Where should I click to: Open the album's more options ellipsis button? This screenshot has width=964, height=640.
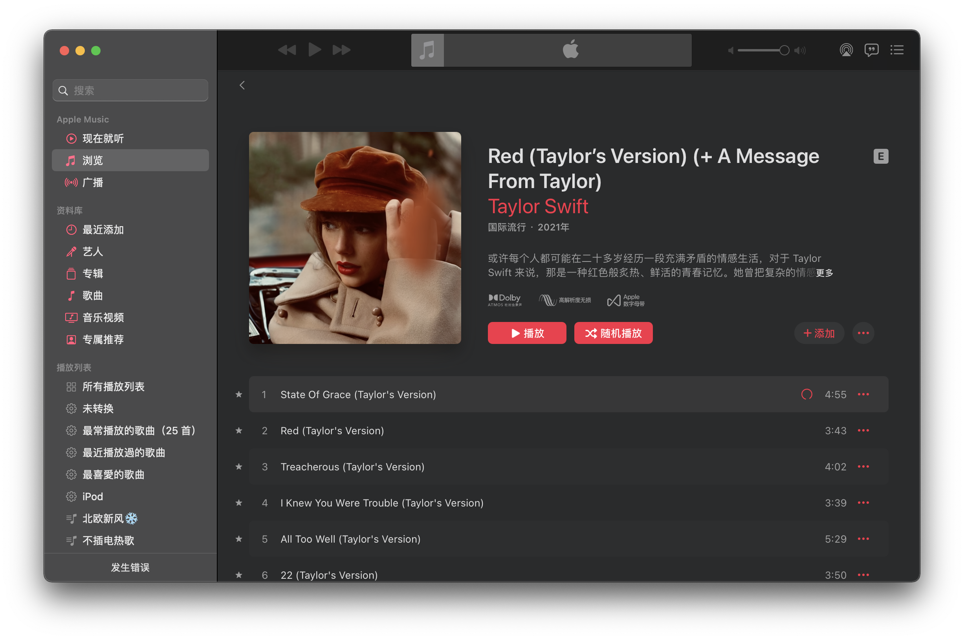863,333
